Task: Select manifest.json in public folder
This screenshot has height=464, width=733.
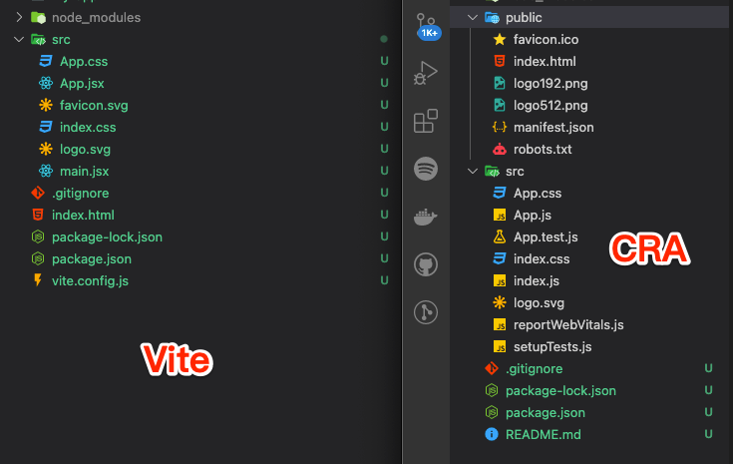Action: [553, 128]
